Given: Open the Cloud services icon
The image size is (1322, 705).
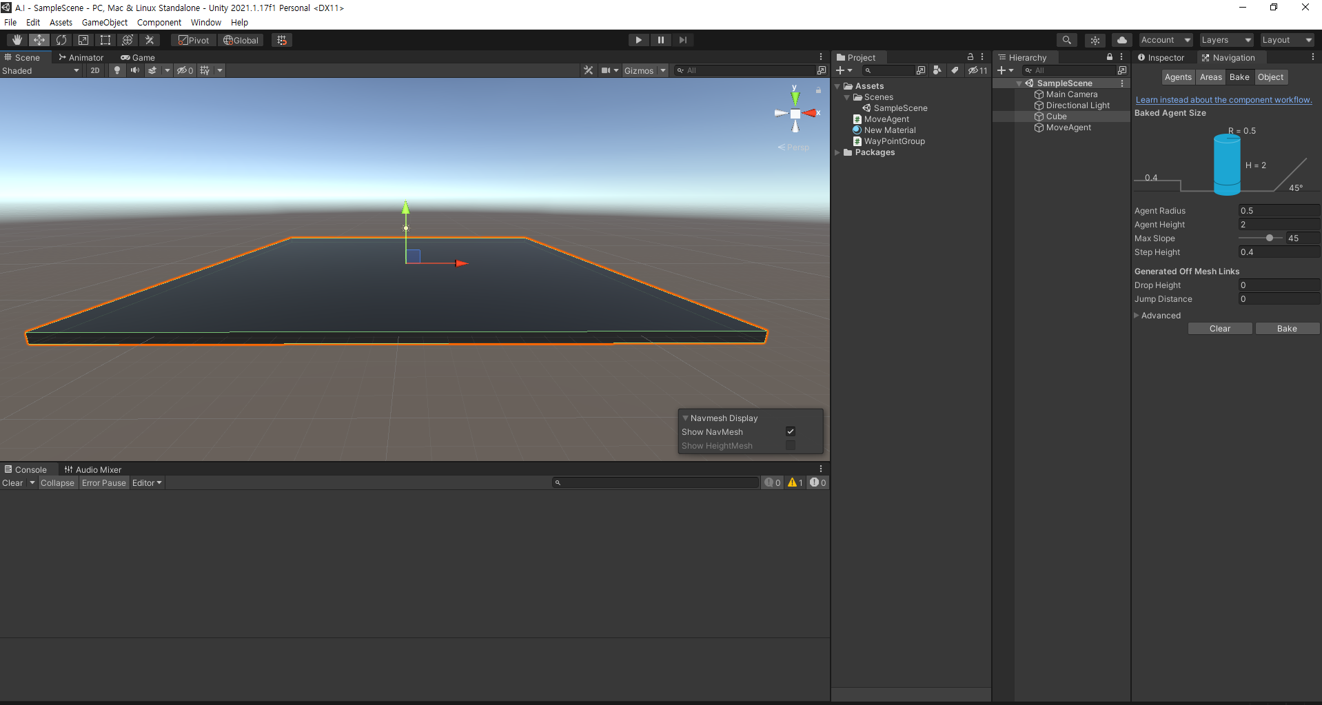Looking at the screenshot, I should point(1122,40).
